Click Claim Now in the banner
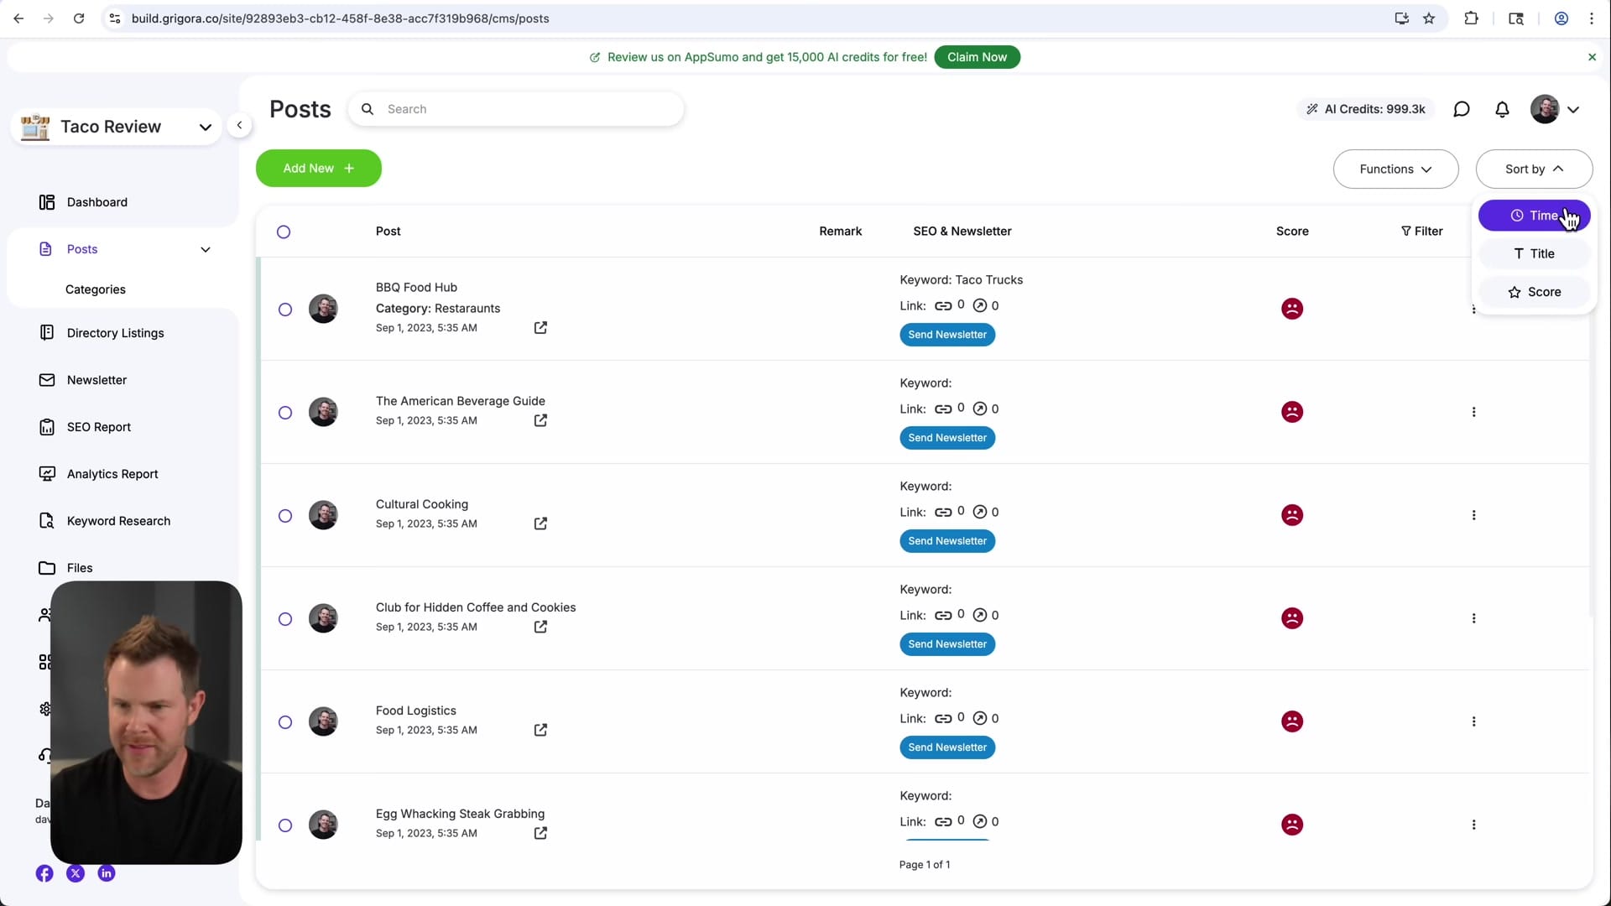The width and height of the screenshot is (1611, 906). click(977, 57)
